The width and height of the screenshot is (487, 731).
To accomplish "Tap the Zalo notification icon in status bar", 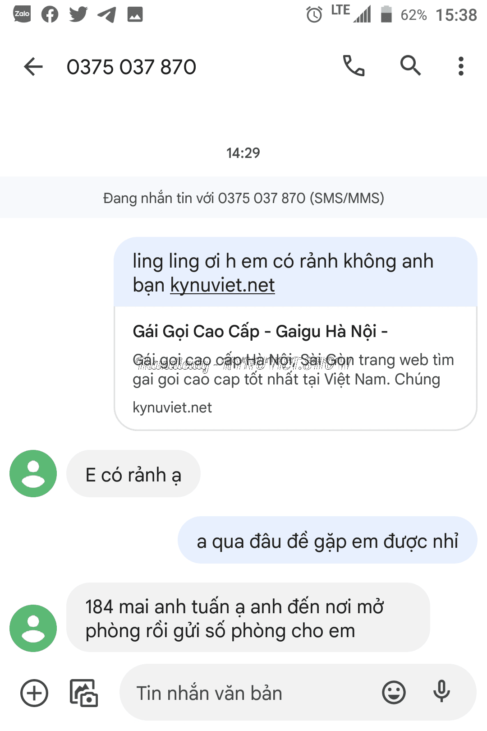I will [x=22, y=14].
